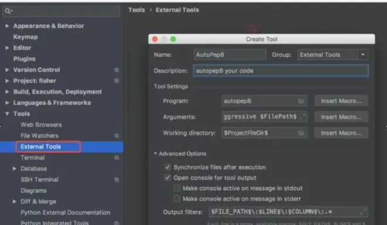Focus the settings search field
The height and width of the screenshot is (225, 387).
[61, 11]
